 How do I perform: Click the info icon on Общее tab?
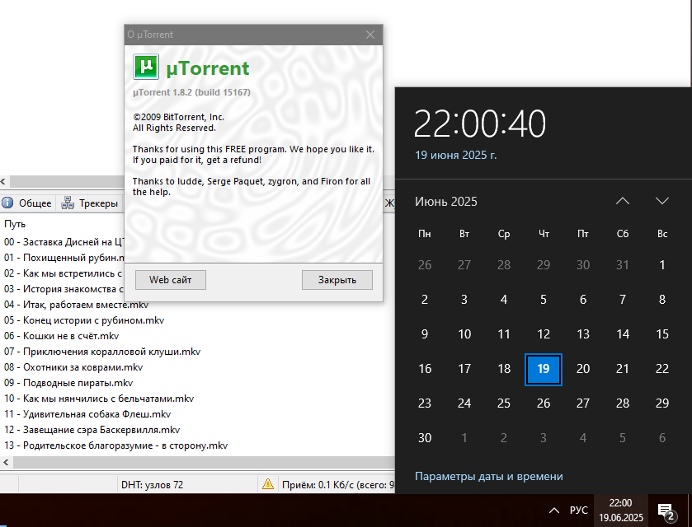pos(7,203)
